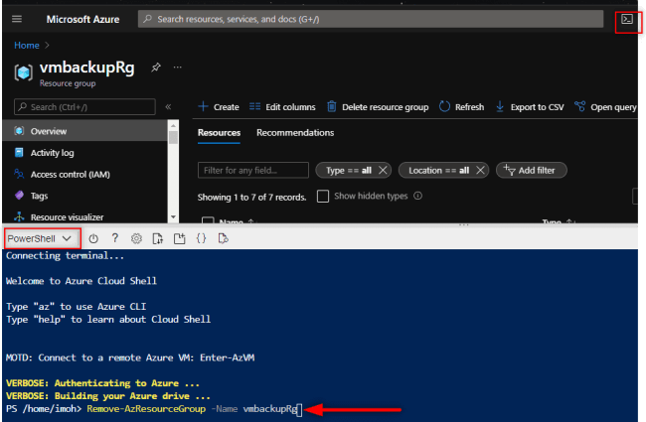Open a new Cloud Shell session
Viewport: 646px width, 422px height.
tap(179, 238)
